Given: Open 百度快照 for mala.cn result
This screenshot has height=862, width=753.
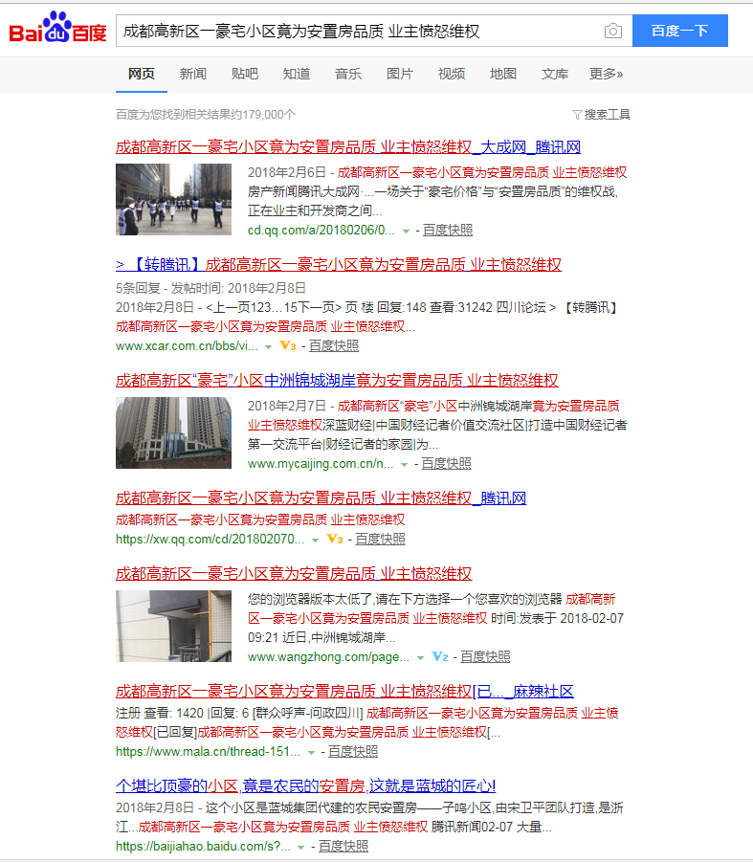Looking at the screenshot, I should point(353,752).
